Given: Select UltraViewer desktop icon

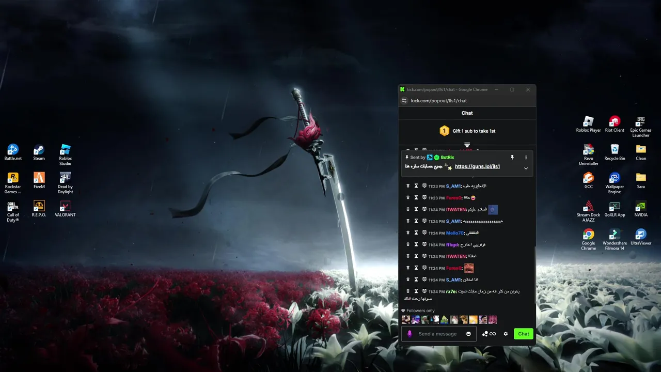Looking at the screenshot, I should 641,237.
